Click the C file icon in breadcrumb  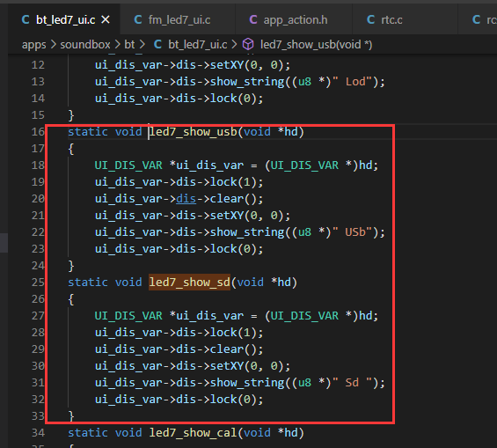point(157,44)
